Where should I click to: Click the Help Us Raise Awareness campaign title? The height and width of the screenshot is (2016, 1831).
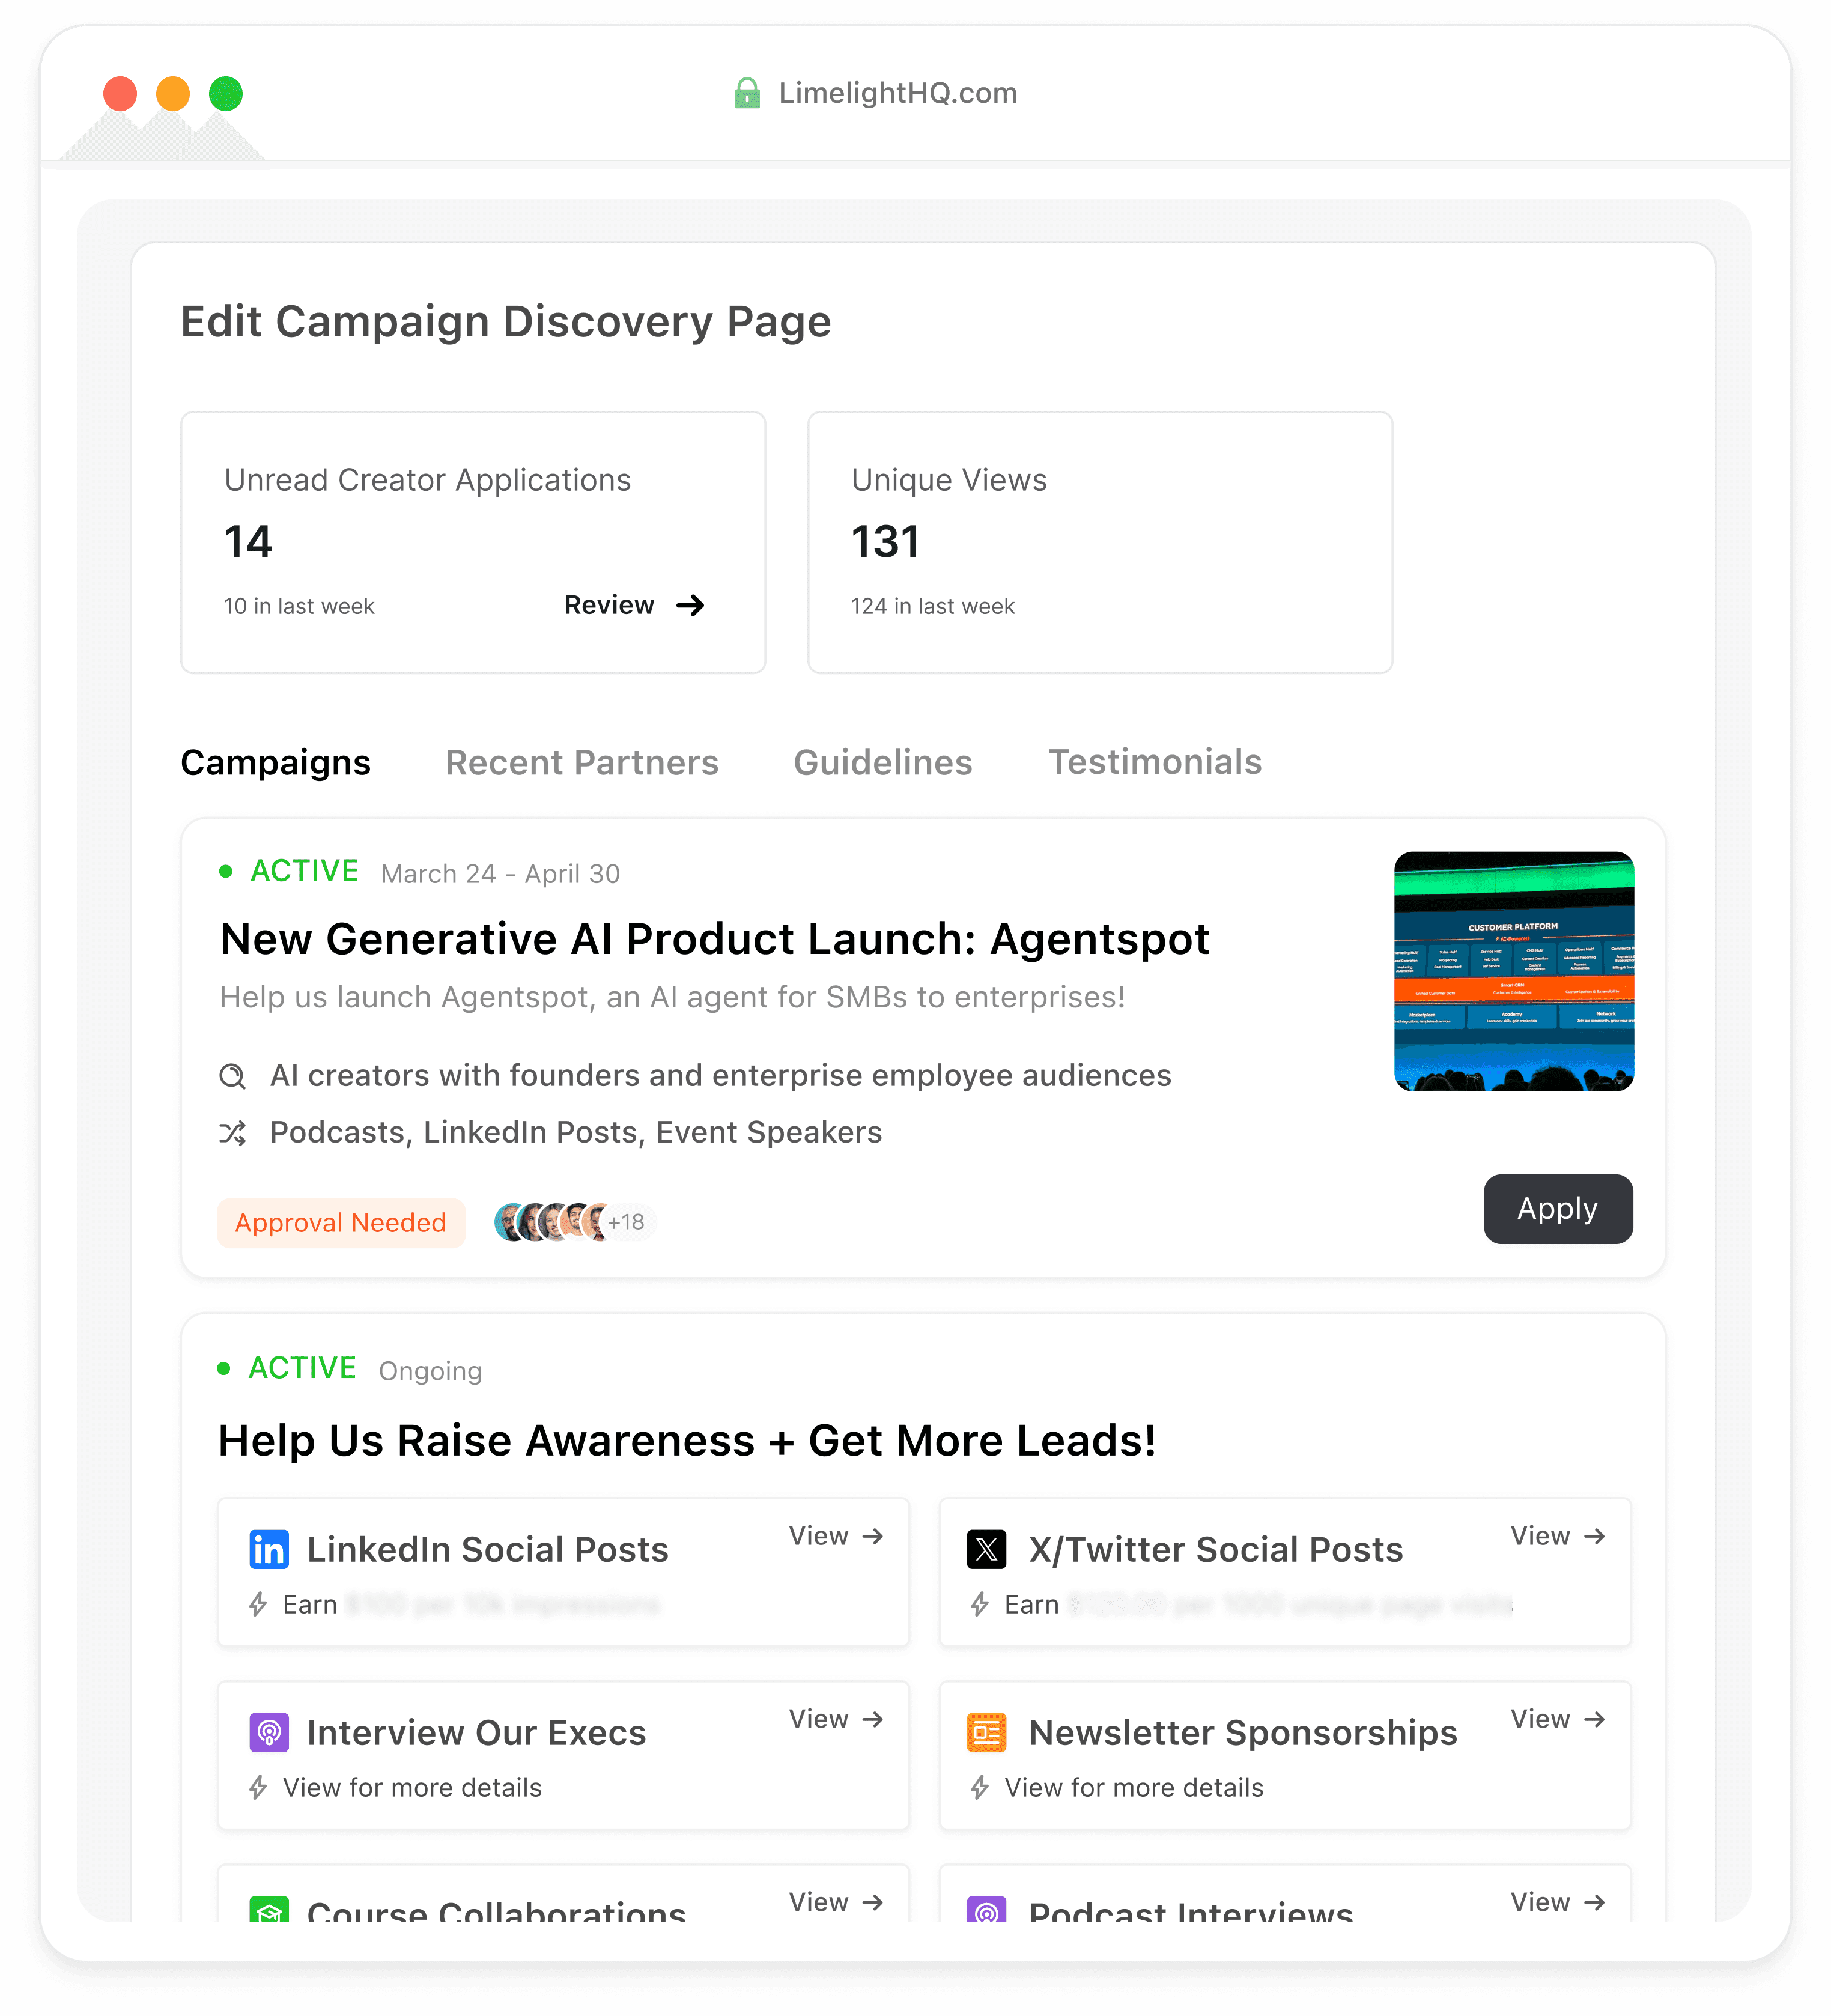pyautogui.click(x=687, y=1441)
